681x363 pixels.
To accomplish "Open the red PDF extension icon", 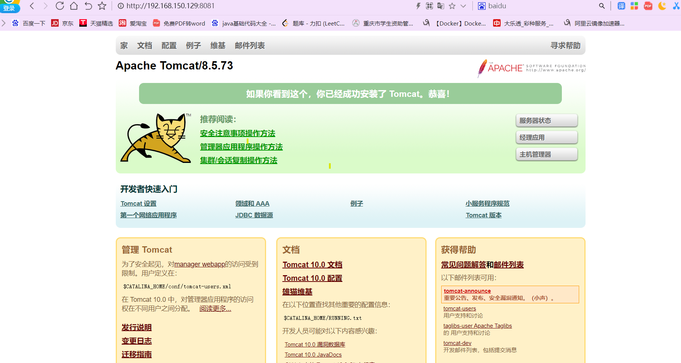I will point(648,6).
